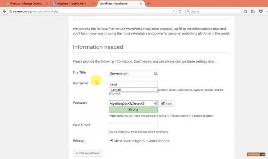The height and width of the screenshot is (159, 268).
Task: Click the Information needed heading
Action: pos(98,47)
